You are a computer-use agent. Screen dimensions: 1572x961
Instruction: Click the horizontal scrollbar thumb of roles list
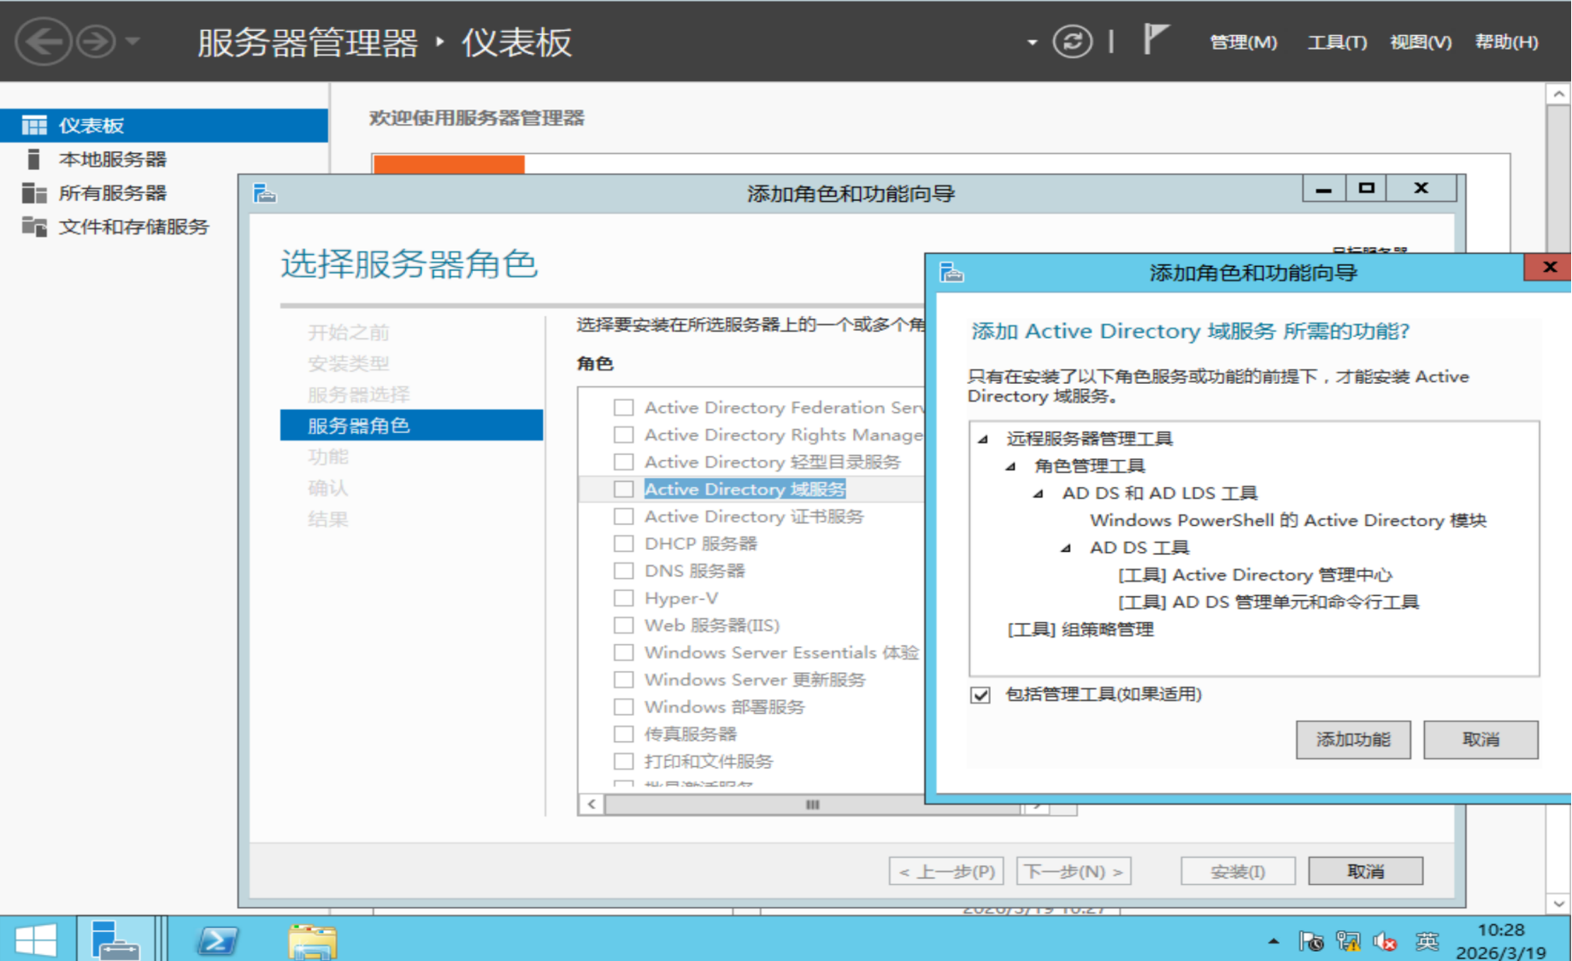click(x=812, y=805)
